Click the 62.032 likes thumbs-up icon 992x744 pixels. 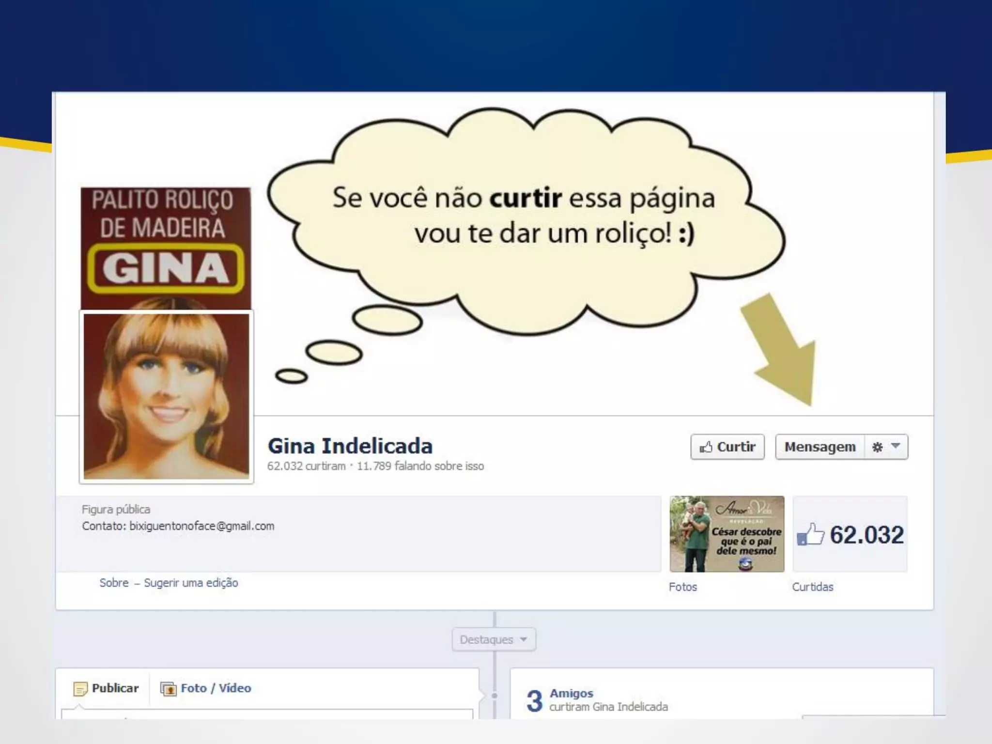(810, 535)
